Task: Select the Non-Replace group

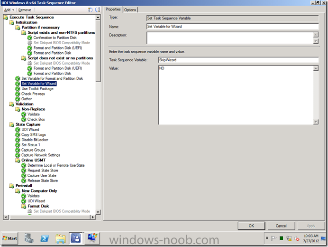Action: (x=33, y=109)
